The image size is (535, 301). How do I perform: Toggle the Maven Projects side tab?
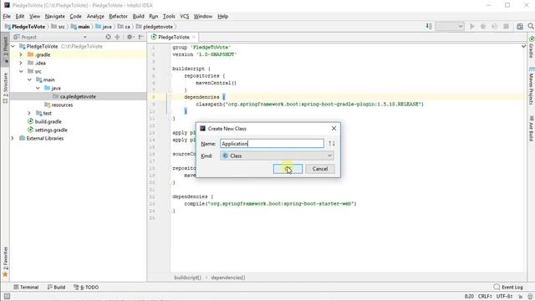click(532, 85)
